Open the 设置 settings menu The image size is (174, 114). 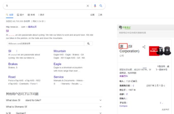coord(92,15)
